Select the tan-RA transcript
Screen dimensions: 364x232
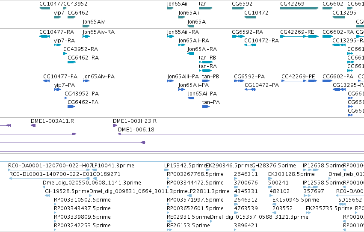coord(205,71)
